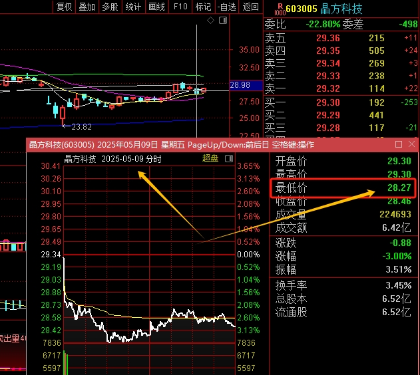Click the 0.00% axis label in the intraday chart
The image size is (420, 375).
point(248,255)
